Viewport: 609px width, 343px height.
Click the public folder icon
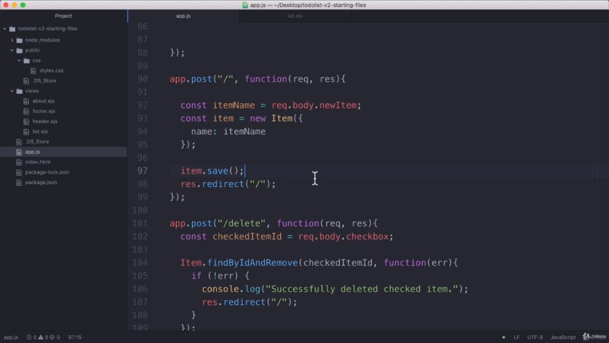coord(19,50)
